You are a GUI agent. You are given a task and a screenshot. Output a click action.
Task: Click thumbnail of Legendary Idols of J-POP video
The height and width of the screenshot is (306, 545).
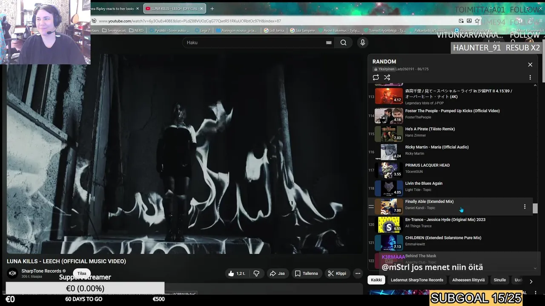(389, 96)
